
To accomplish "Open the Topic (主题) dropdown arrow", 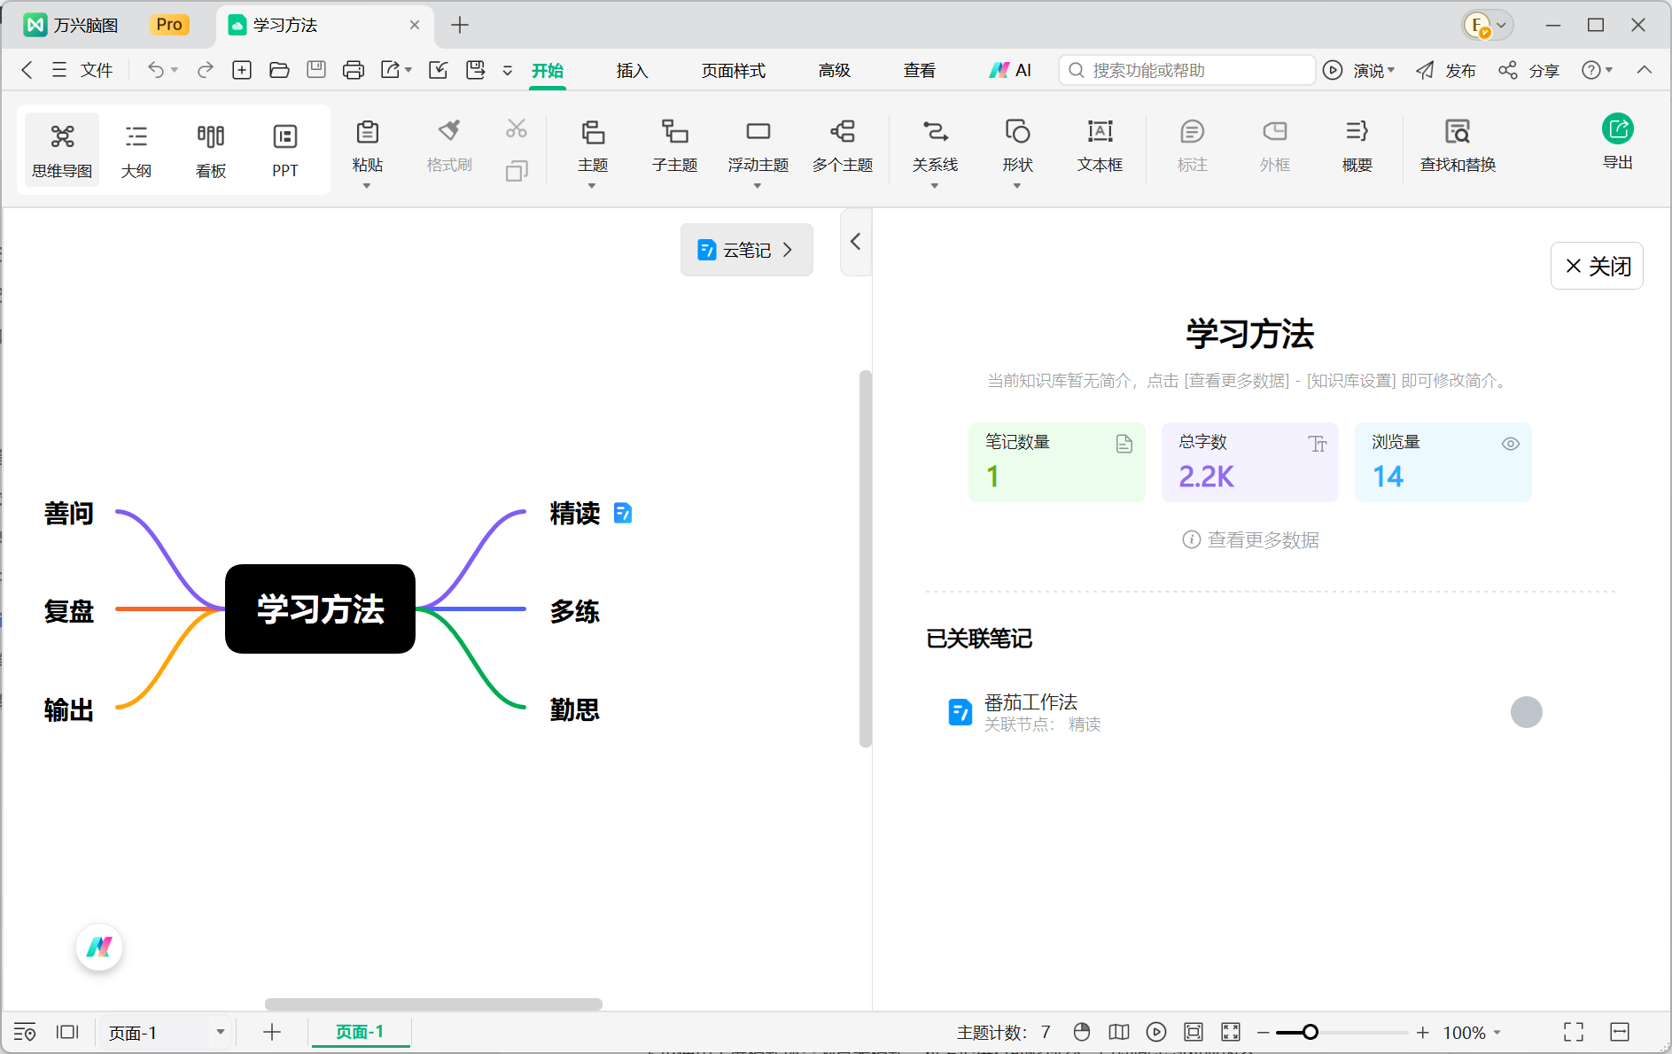I will [x=592, y=186].
